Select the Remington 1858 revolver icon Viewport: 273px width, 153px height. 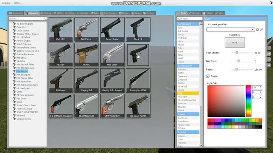coord(138,80)
